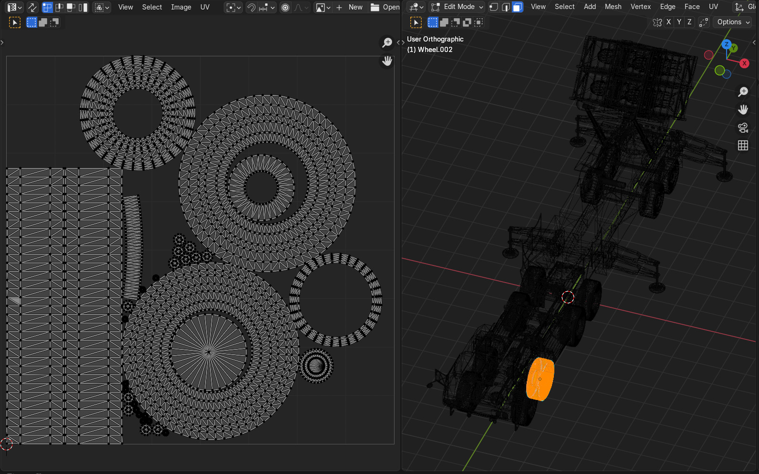Click the mesh symmetry butterfly icon
The image size is (759, 474).
pyautogui.click(x=657, y=22)
